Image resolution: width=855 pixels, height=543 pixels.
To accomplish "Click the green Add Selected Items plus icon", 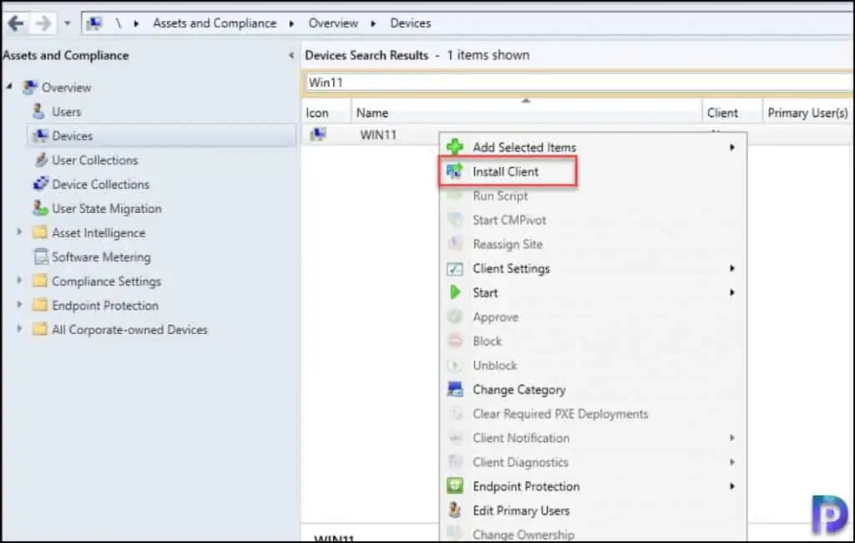I will 455,147.
